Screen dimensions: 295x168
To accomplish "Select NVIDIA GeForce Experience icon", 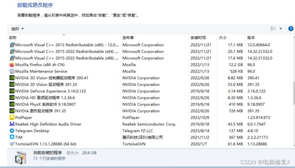I will pos(12,91).
